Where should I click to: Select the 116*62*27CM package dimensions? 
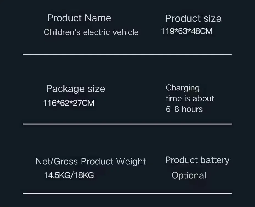69,103
